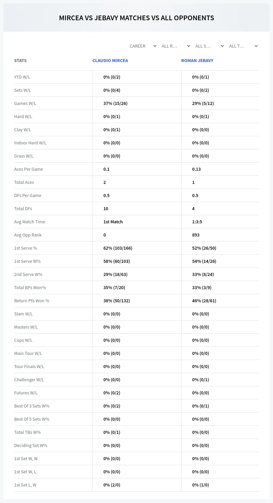The height and width of the screenshot is (503, 273).
Task: Select the Challenger W/L row label
Action: pos(29,380)
